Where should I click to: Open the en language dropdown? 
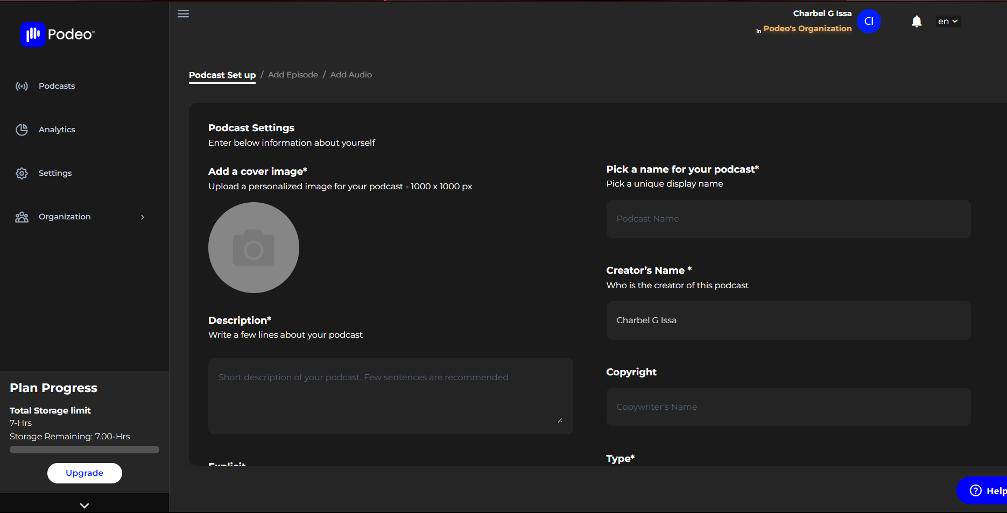click(948, 22)
